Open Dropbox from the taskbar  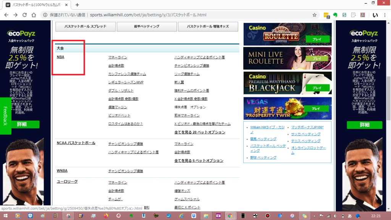point(194,216)
